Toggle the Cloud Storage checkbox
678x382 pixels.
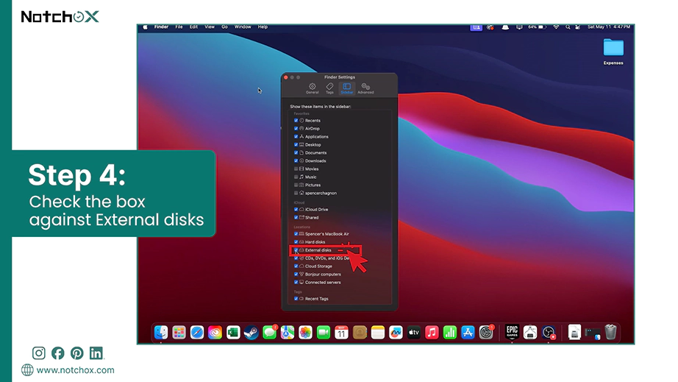click(x=296, y=266)
